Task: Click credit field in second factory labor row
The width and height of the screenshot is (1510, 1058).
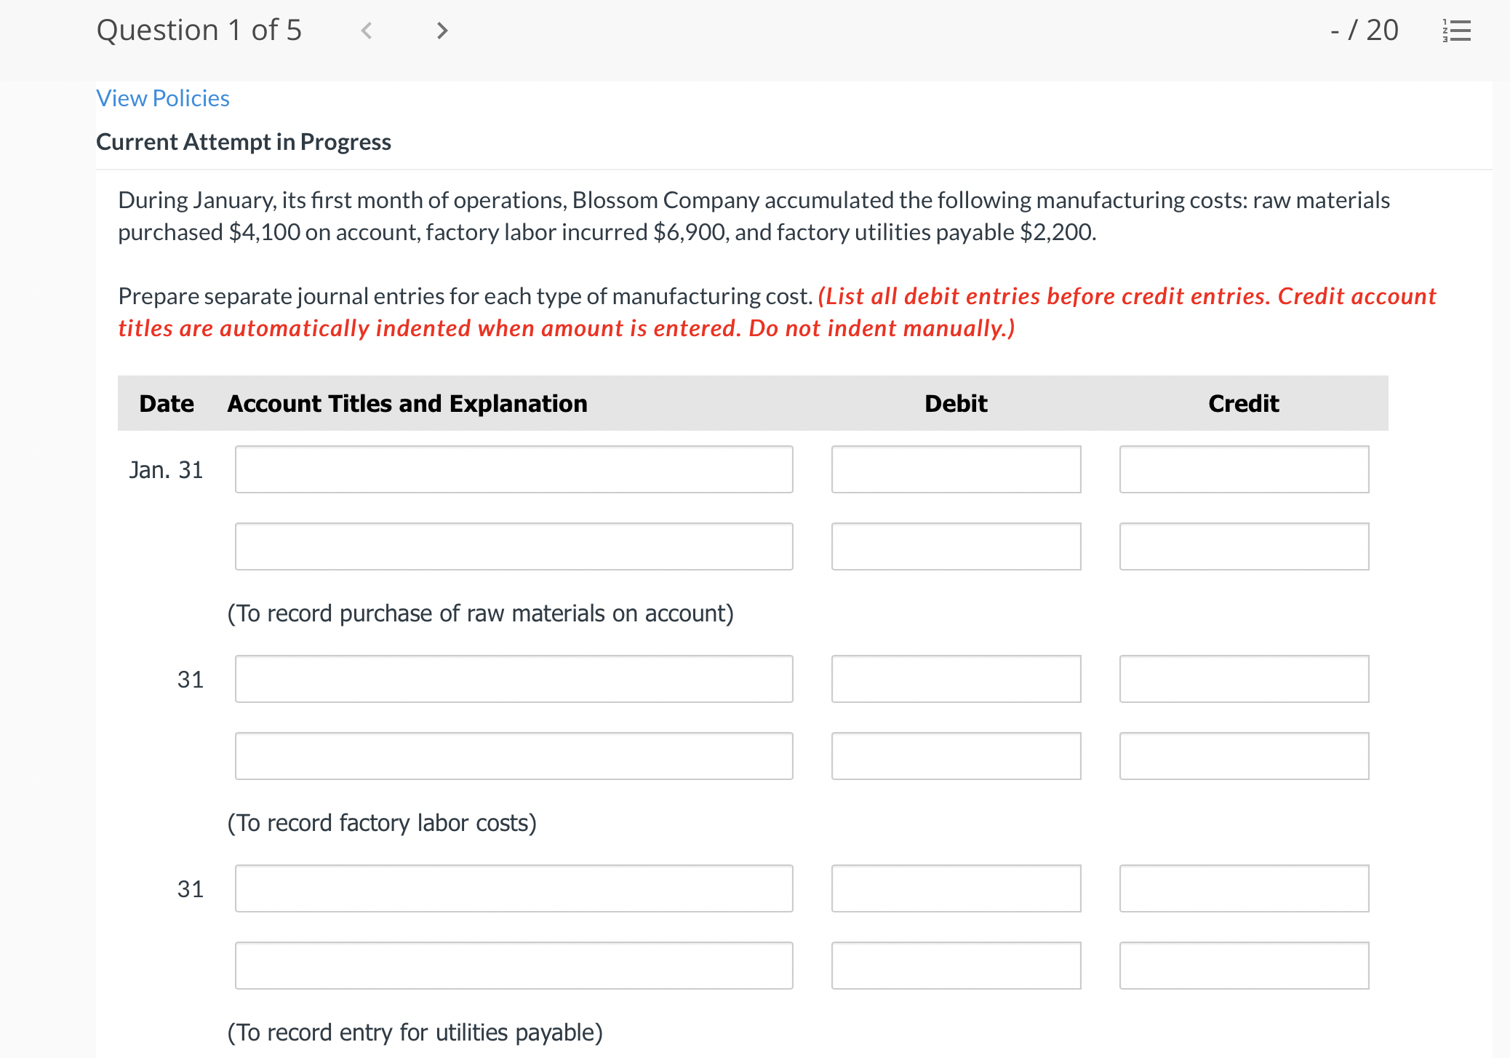Action: tap(1244, 756)
